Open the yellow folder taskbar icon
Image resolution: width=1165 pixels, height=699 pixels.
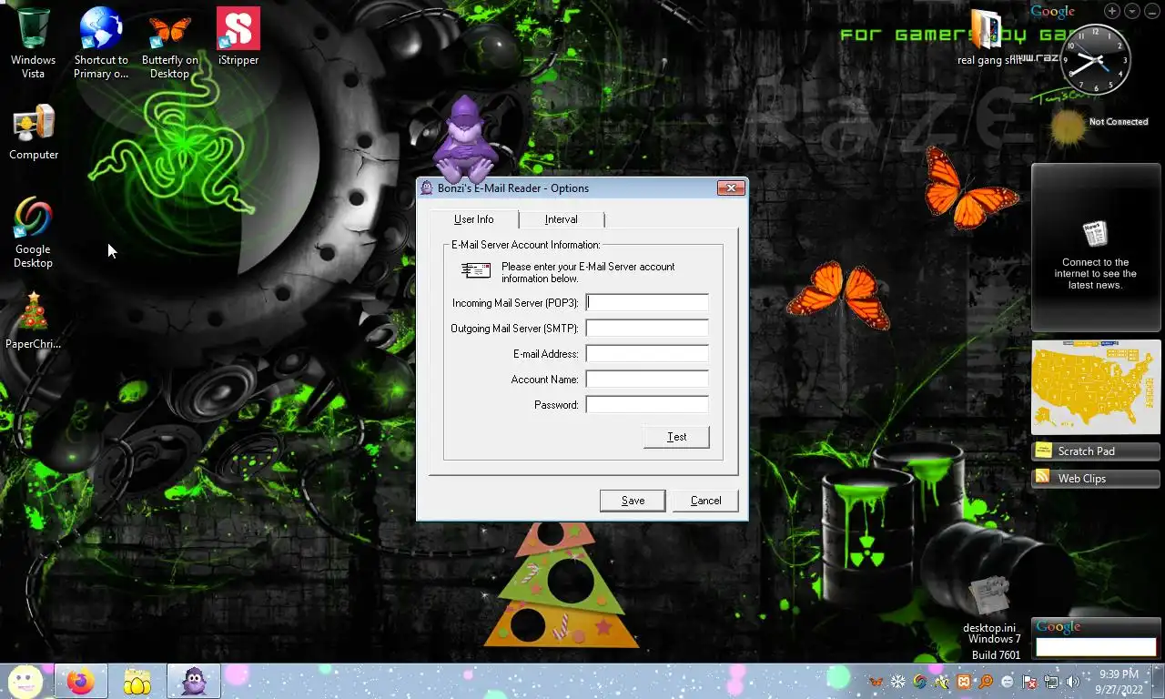[x=137, y=682]
